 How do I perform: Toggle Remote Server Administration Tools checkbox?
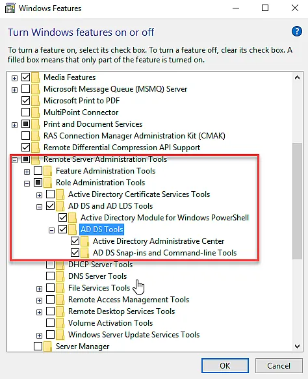(x=25, y=159)
